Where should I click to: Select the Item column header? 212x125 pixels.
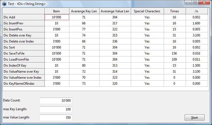tap(56, 11)
